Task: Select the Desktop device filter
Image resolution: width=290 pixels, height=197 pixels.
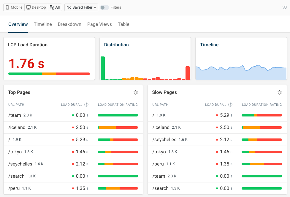Action: [x=36, y=7]
